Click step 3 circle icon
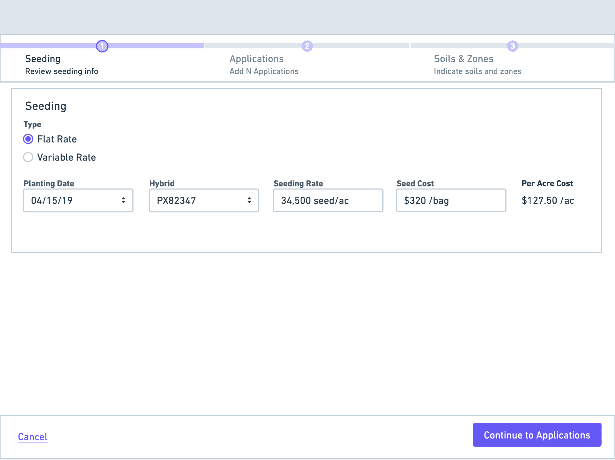 coord(512,46)
